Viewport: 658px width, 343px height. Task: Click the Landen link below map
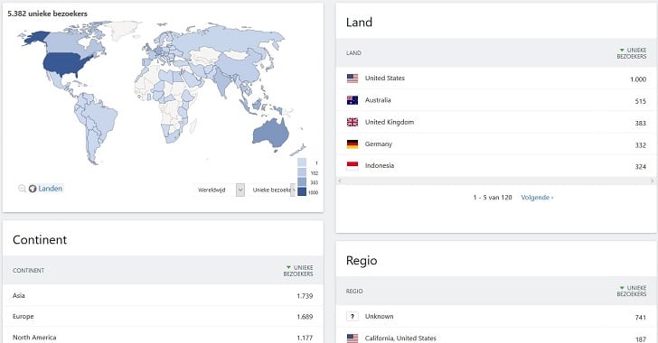pos(51,189)
